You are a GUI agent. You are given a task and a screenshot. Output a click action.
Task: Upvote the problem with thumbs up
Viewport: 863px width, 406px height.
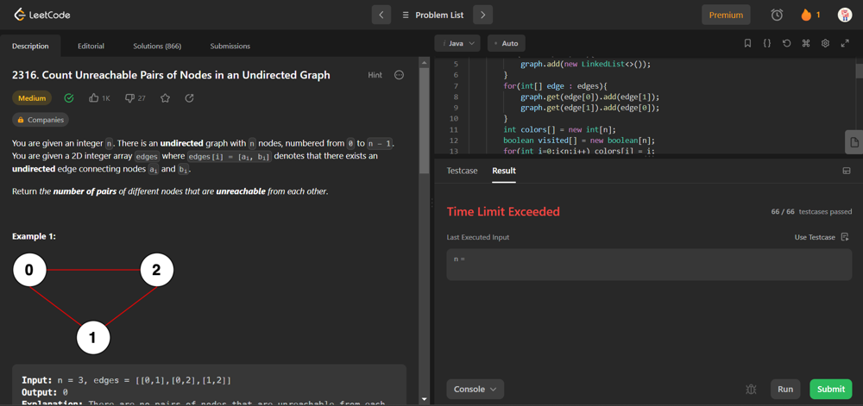(94, 98)
